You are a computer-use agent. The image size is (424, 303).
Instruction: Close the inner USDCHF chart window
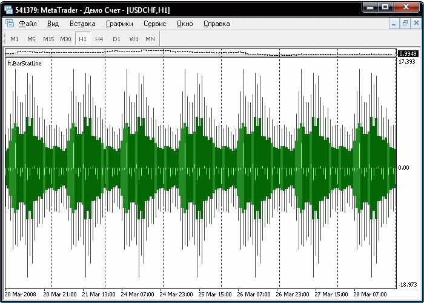pyautogui.click(x=416, y=24)
